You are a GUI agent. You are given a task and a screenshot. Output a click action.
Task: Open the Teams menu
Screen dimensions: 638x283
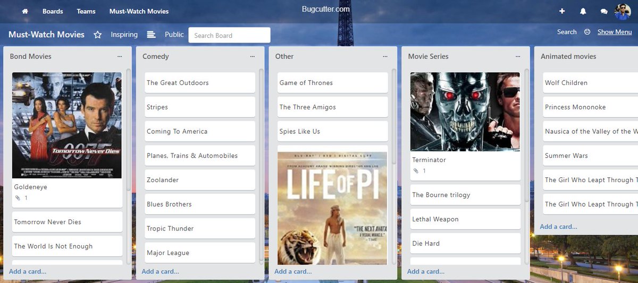[x=86, y=11]
